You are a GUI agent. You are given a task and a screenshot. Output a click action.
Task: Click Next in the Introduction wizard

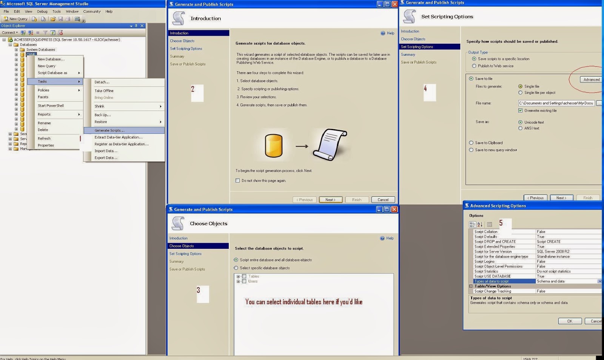click(x=331, y=200)
